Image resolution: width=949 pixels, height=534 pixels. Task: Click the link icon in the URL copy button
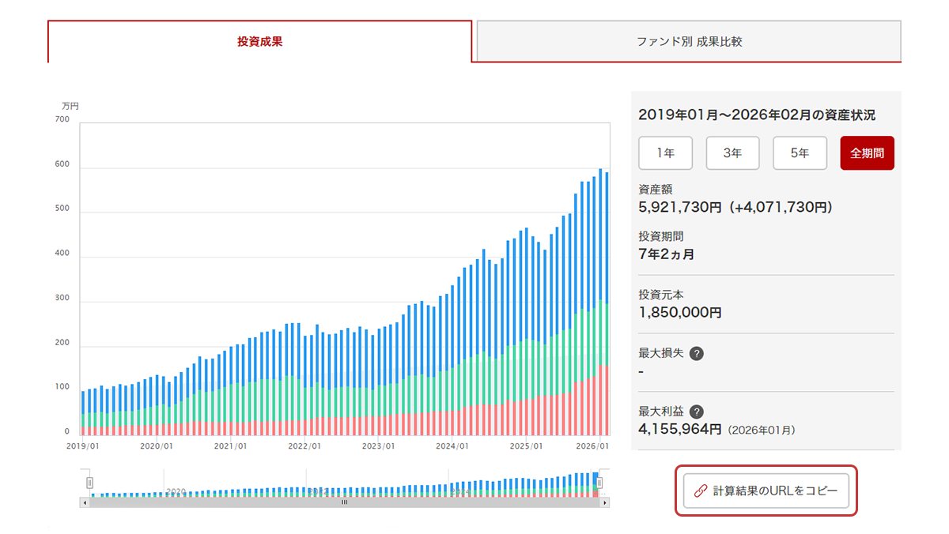tap(699, 491)
